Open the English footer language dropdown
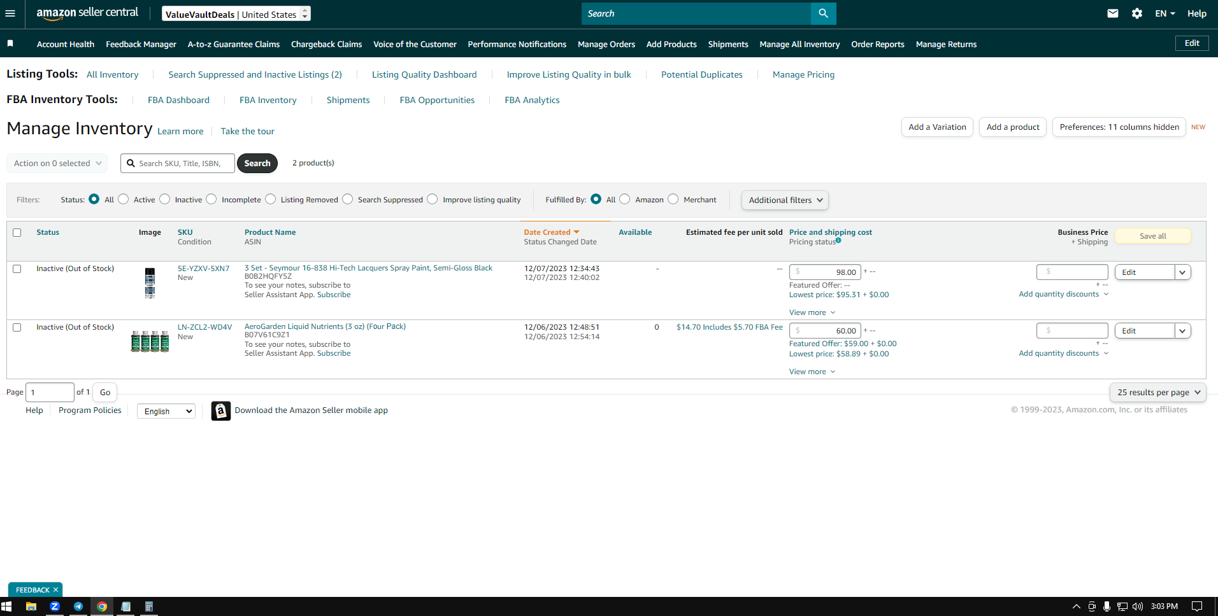Screen dimensions: 1218x616 pyautogui.click(x=166, y=411)
